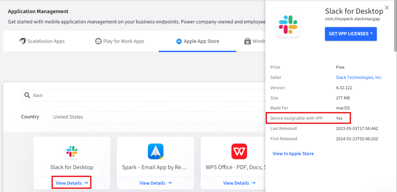The image size is (397, 192).
Task: Click the search field containing Slack
Action: click(x=143, y=95)
